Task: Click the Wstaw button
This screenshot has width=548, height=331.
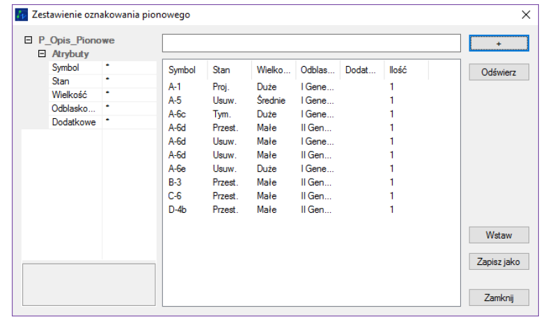Action: [x=499, y=235]
